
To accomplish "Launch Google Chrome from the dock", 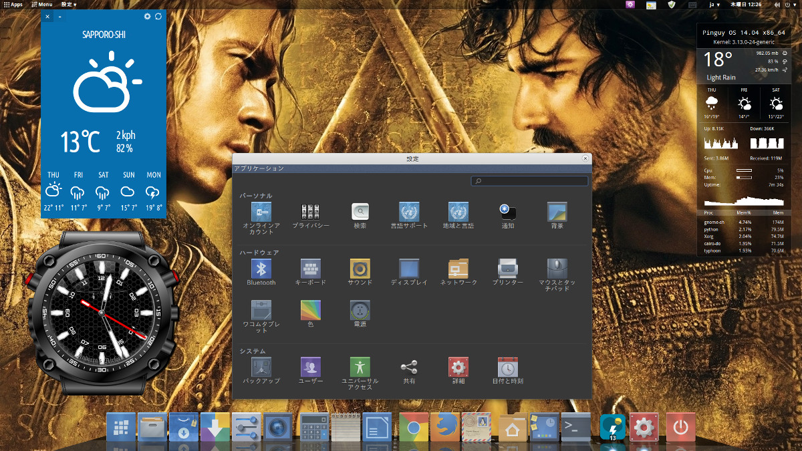I will [414, 428].
